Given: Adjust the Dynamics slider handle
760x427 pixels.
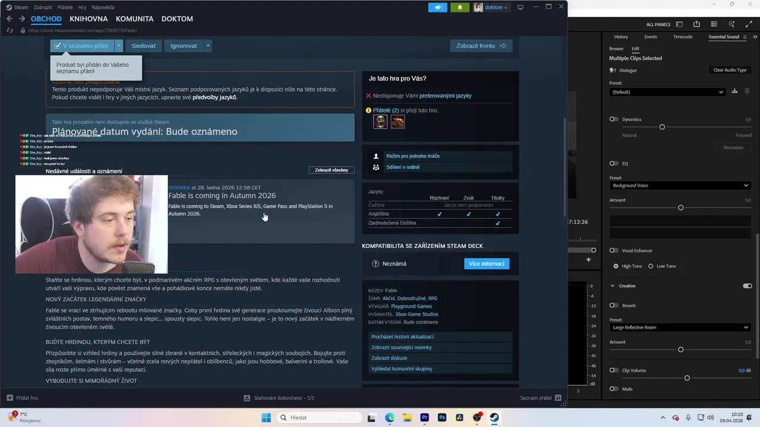Looking at the screenshot, I should point(662,127).
